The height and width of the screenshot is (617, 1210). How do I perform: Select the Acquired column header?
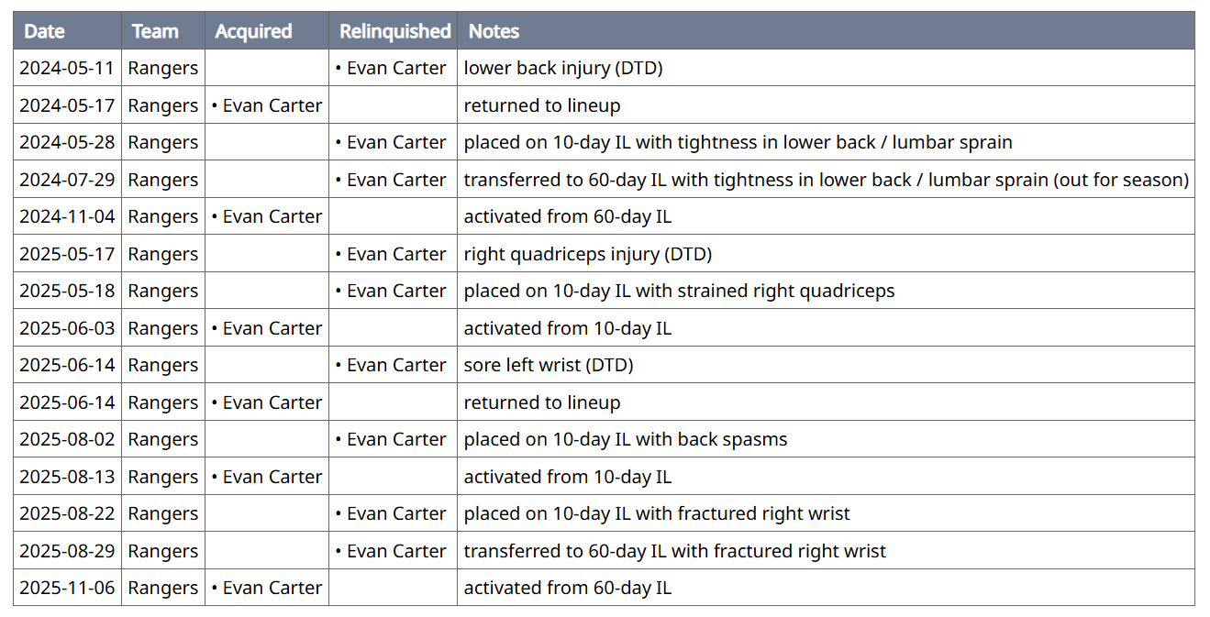tap(253, 31)
